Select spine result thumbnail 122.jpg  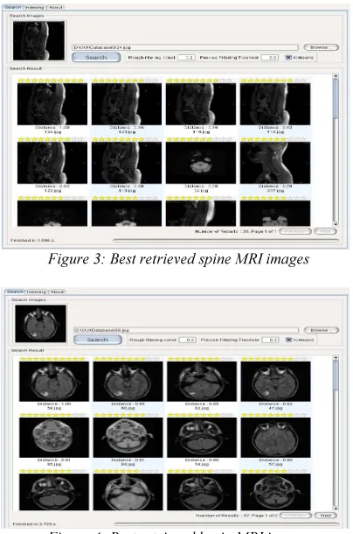(x=52, y=163)
